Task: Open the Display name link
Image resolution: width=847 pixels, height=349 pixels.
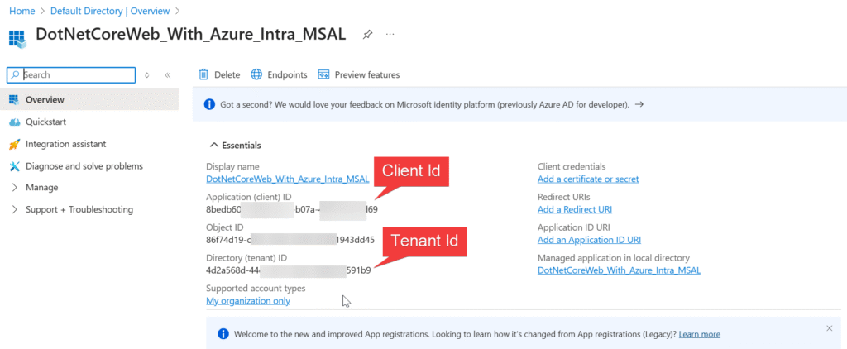Action: [x=288, y=179]
